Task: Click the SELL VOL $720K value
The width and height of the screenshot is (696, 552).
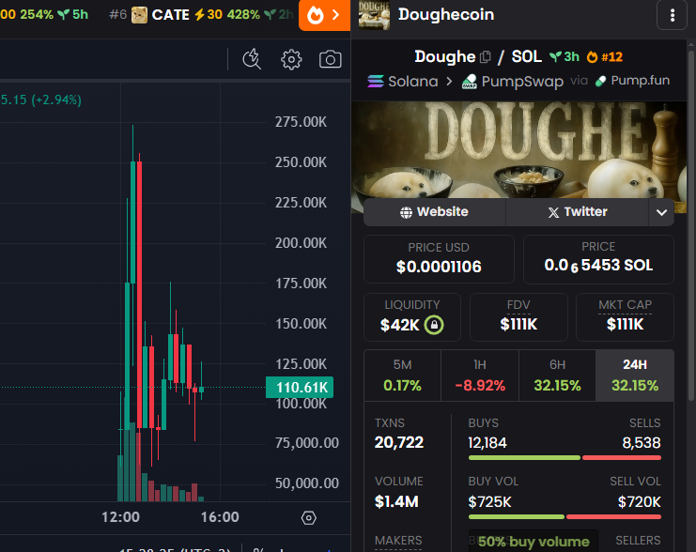Action: coord(640,502)
